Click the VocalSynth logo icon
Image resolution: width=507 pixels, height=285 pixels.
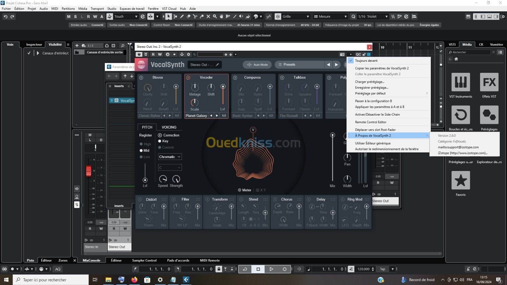pyautogui.click(x=141, y=65)
